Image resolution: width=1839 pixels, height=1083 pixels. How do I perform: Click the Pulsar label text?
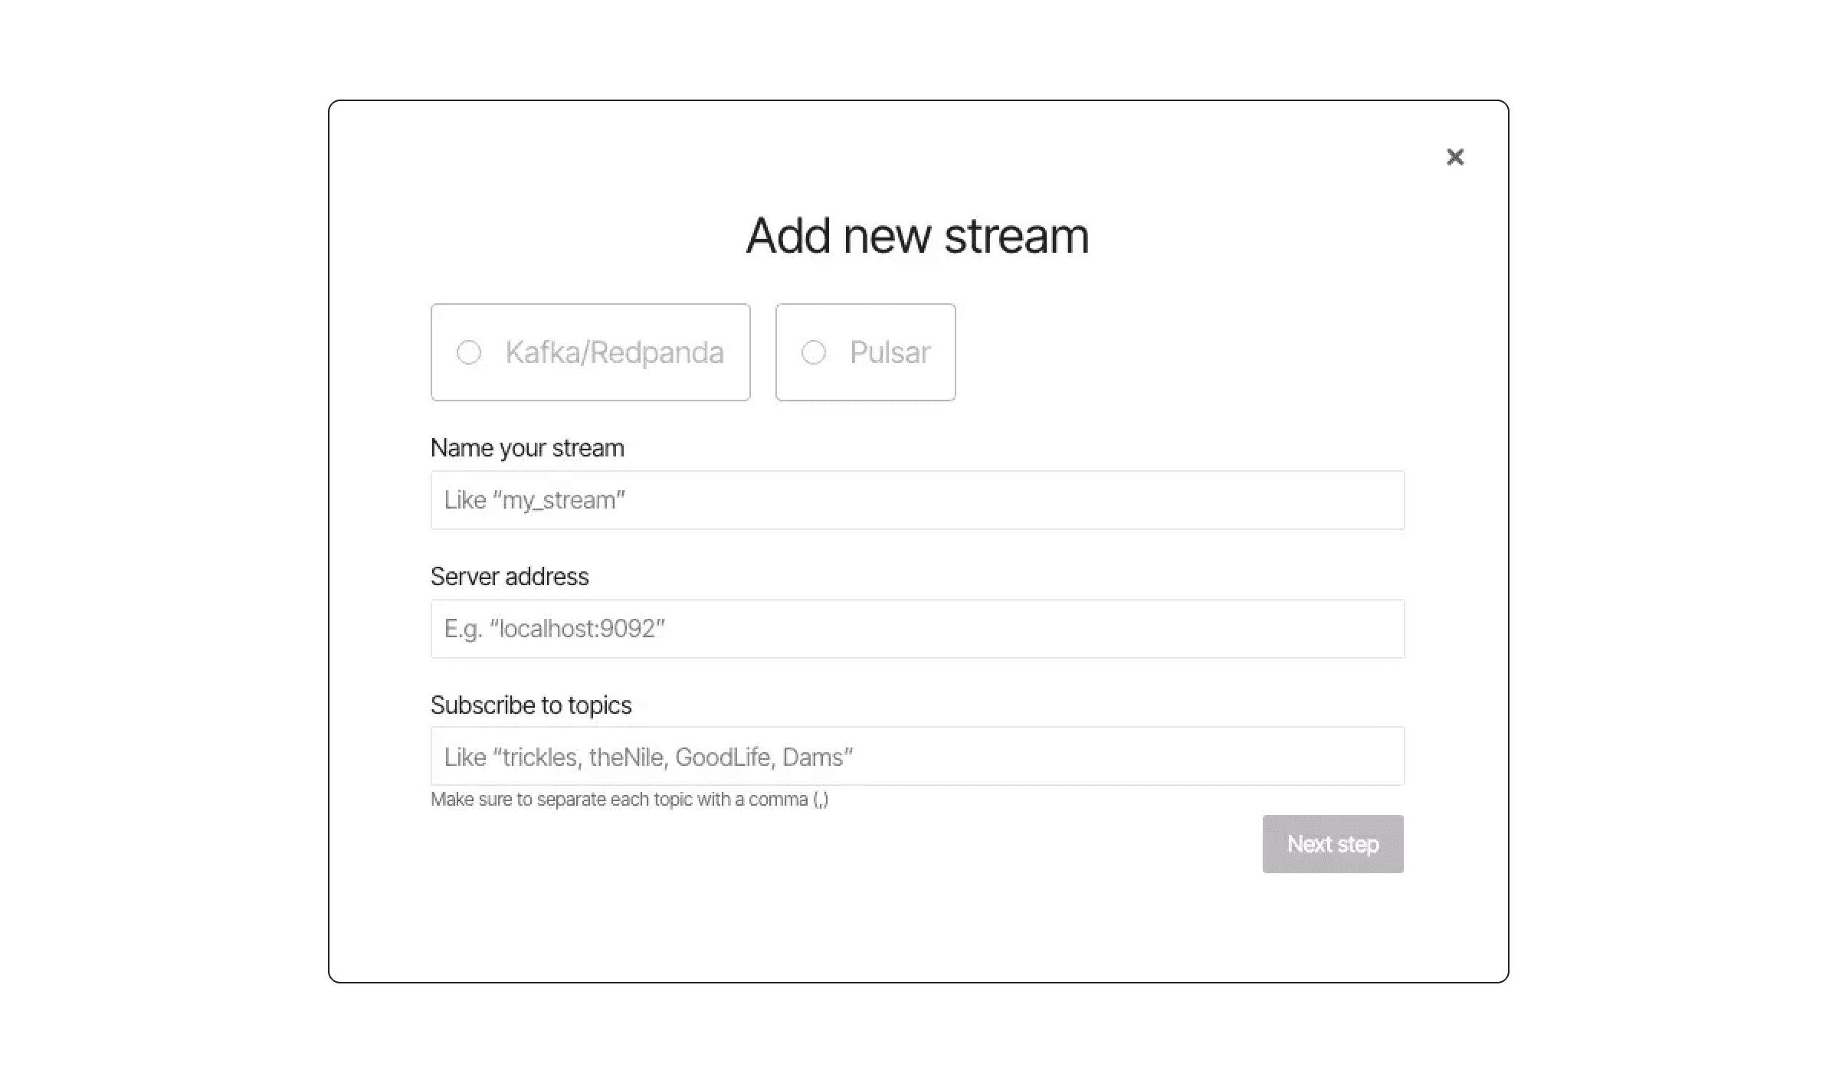tap(890, 352)
